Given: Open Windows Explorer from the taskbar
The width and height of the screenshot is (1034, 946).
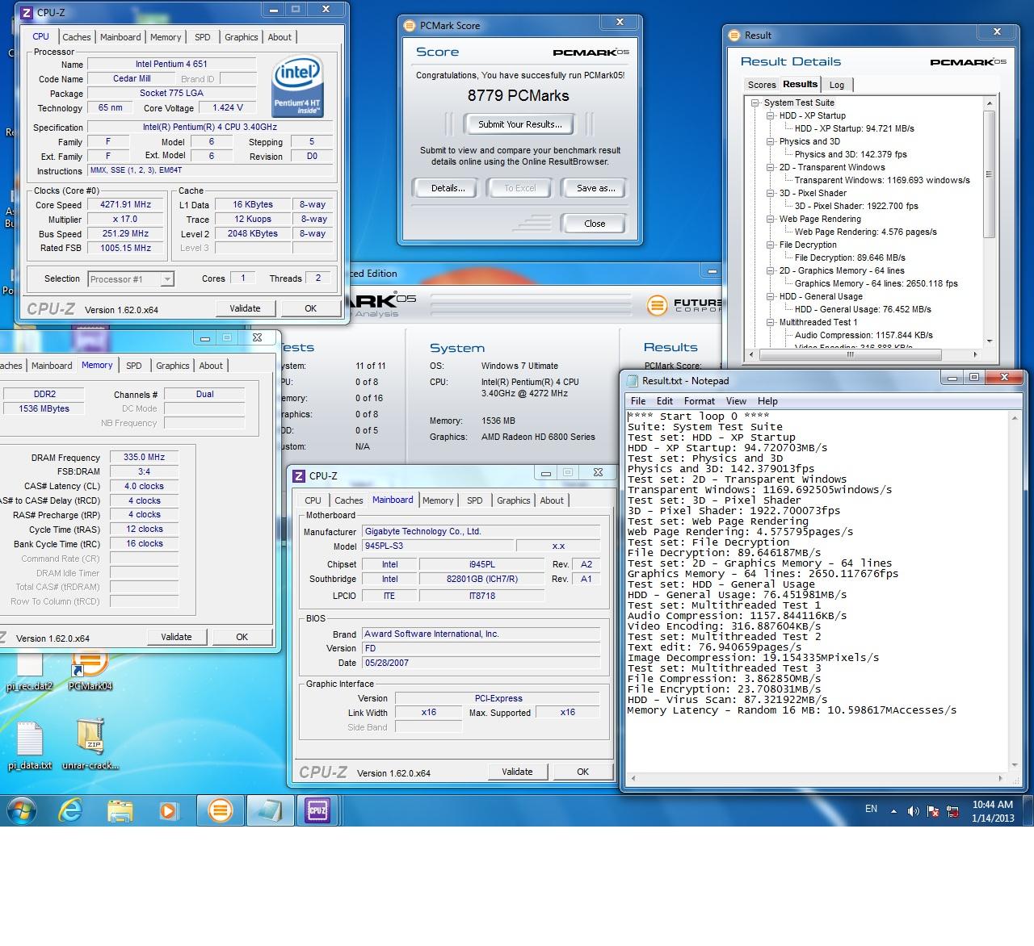Looking at the screenshot, I should coord(120,810).
